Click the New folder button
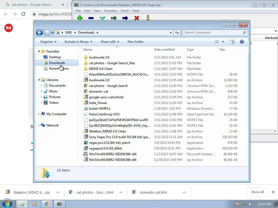Viewport: 278px width, 208px height. point(135,42)
